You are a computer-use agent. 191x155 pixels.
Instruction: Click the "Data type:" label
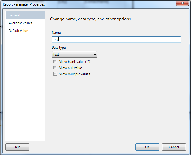pos(59,48)
